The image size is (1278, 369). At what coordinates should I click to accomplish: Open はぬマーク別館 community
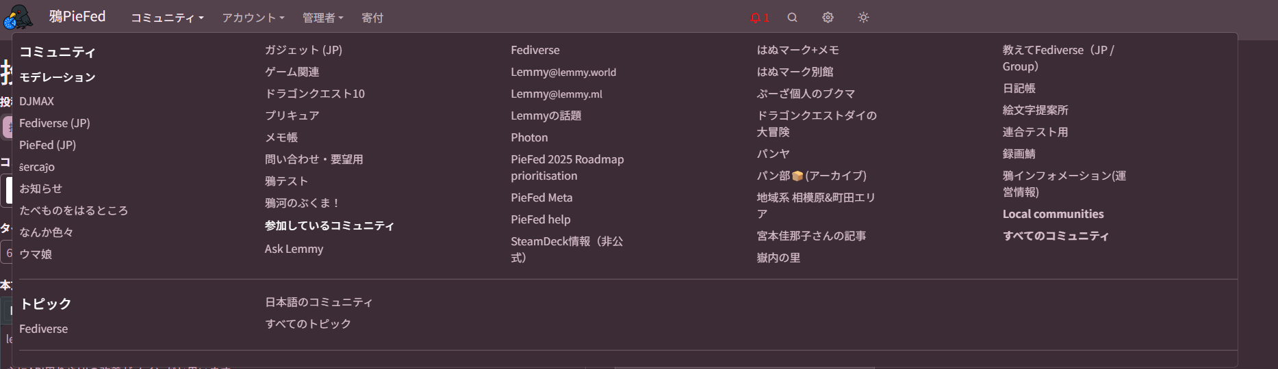795,72
